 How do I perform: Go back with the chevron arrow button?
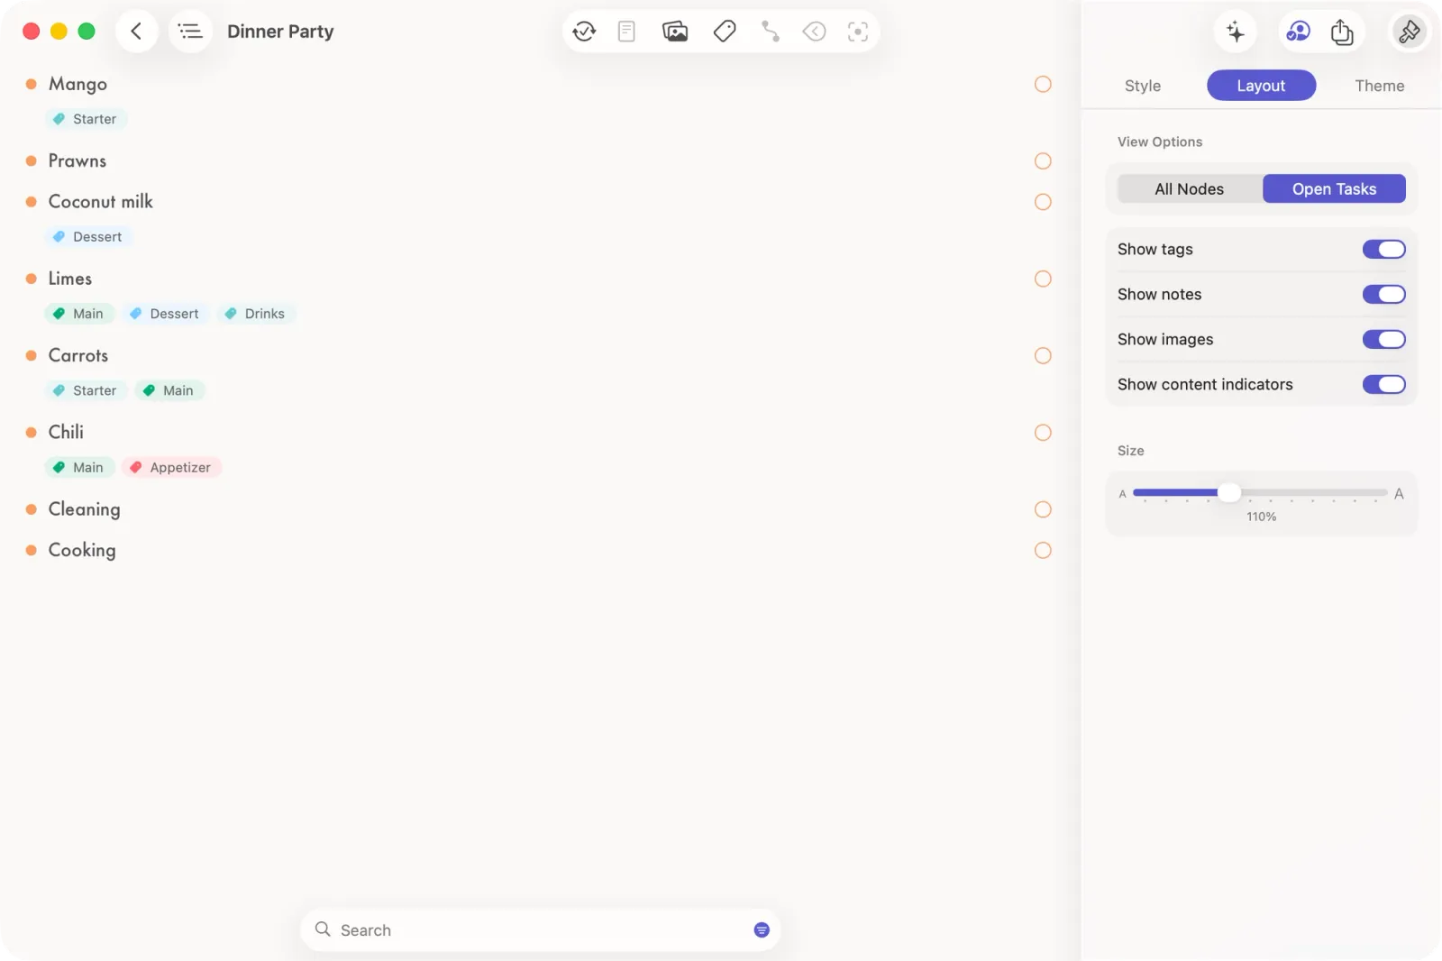click(x=136, y=32)
